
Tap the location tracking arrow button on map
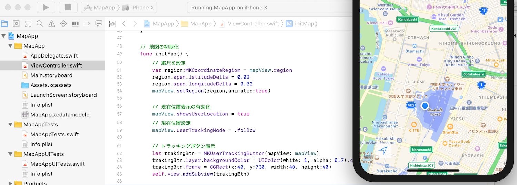[383, 151]
